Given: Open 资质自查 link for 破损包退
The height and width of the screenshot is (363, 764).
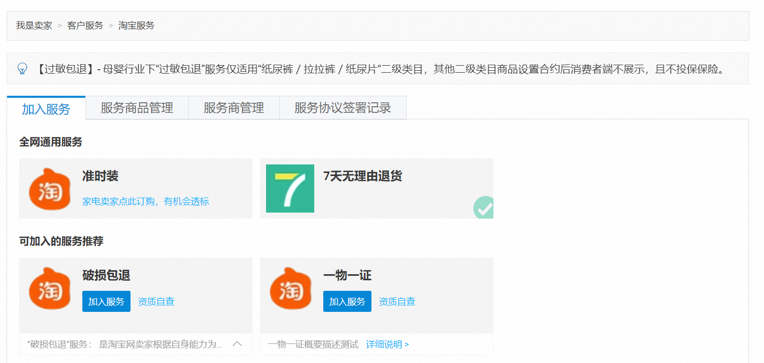Looking at the screenshot, I should [156, 301].
